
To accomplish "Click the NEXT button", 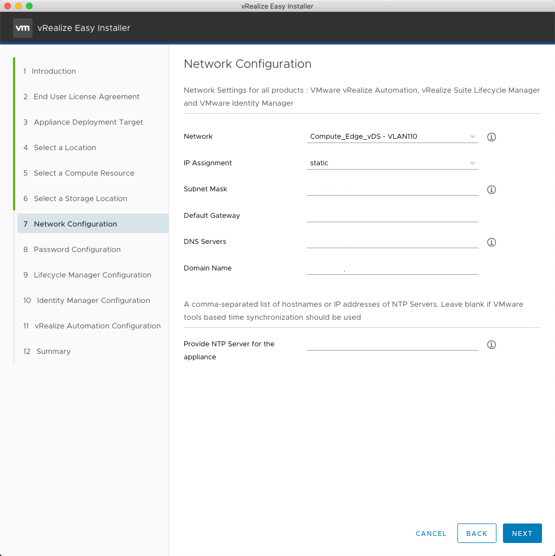I will coord(522,533).
